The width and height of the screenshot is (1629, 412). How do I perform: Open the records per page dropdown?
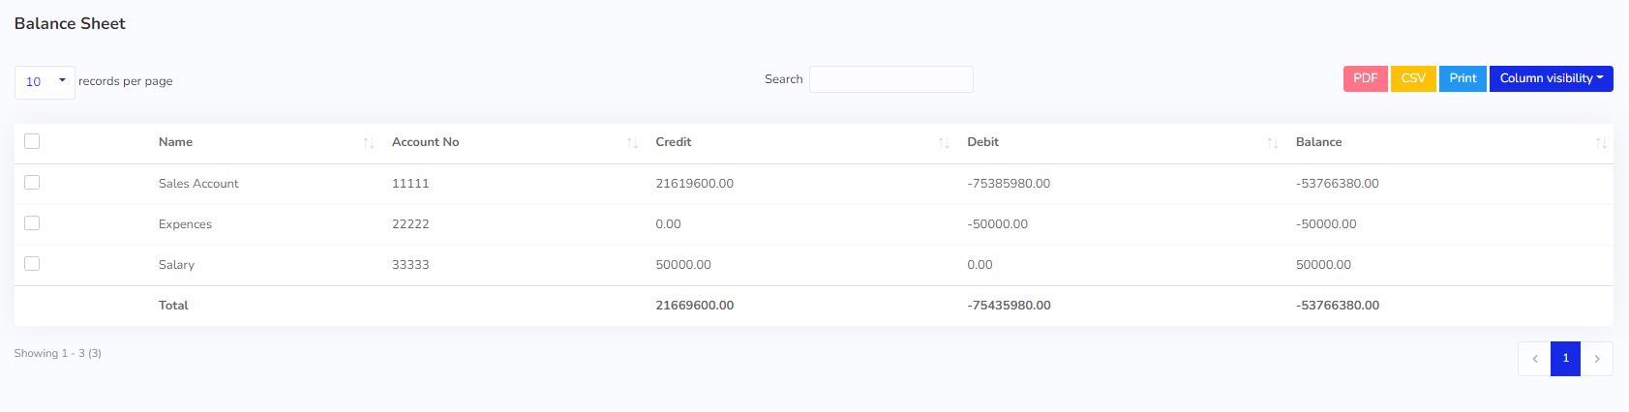click(x=45, y=82)
